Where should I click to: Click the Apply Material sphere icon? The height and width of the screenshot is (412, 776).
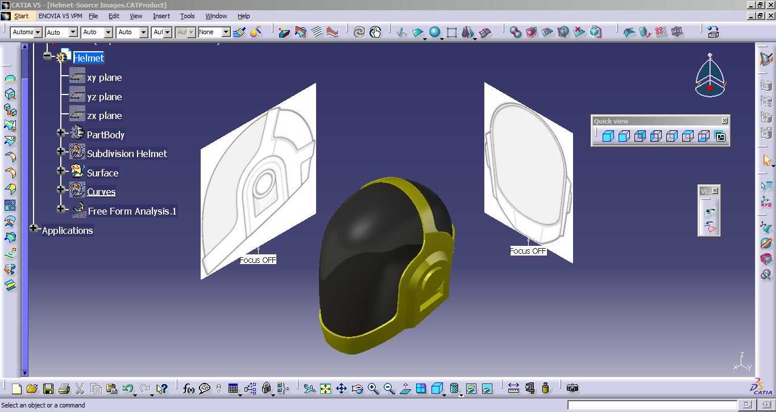255,32
